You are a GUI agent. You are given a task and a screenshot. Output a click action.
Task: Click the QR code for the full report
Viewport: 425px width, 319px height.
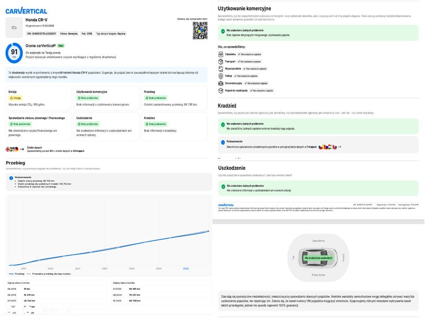click(200, 31)
